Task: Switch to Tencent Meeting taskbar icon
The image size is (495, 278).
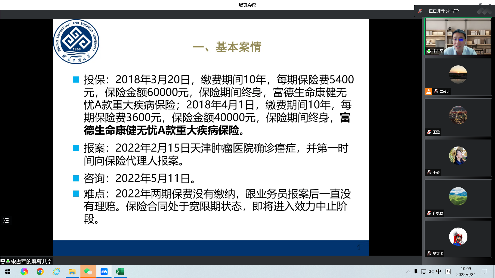Action: click(104, 272)
